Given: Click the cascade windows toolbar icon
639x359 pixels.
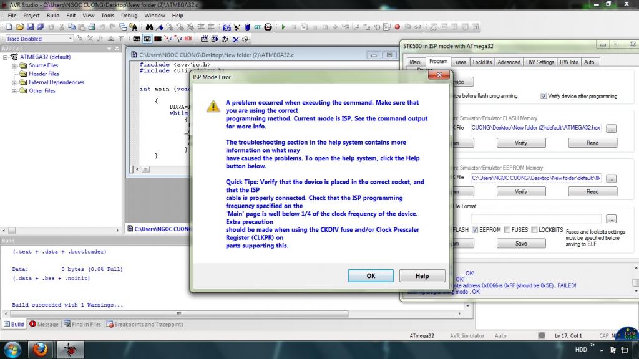Looking at the screenshot, I should pyautogui.click(x=123, y=27).
